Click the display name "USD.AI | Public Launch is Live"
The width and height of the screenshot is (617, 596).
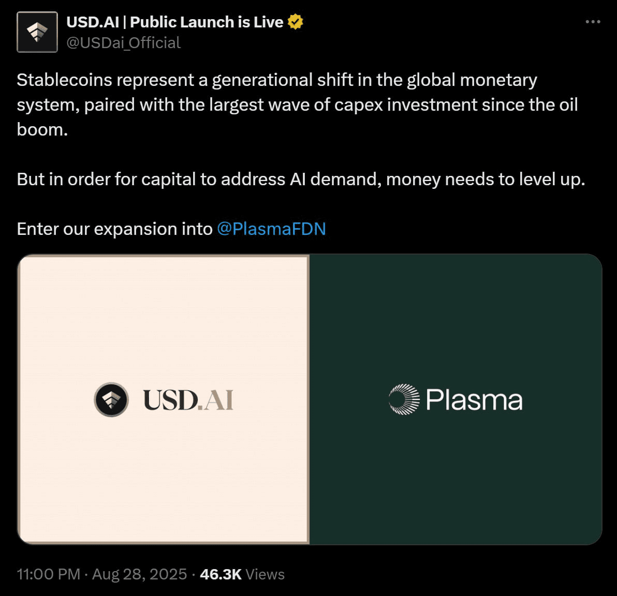click(x=175, y=22)
